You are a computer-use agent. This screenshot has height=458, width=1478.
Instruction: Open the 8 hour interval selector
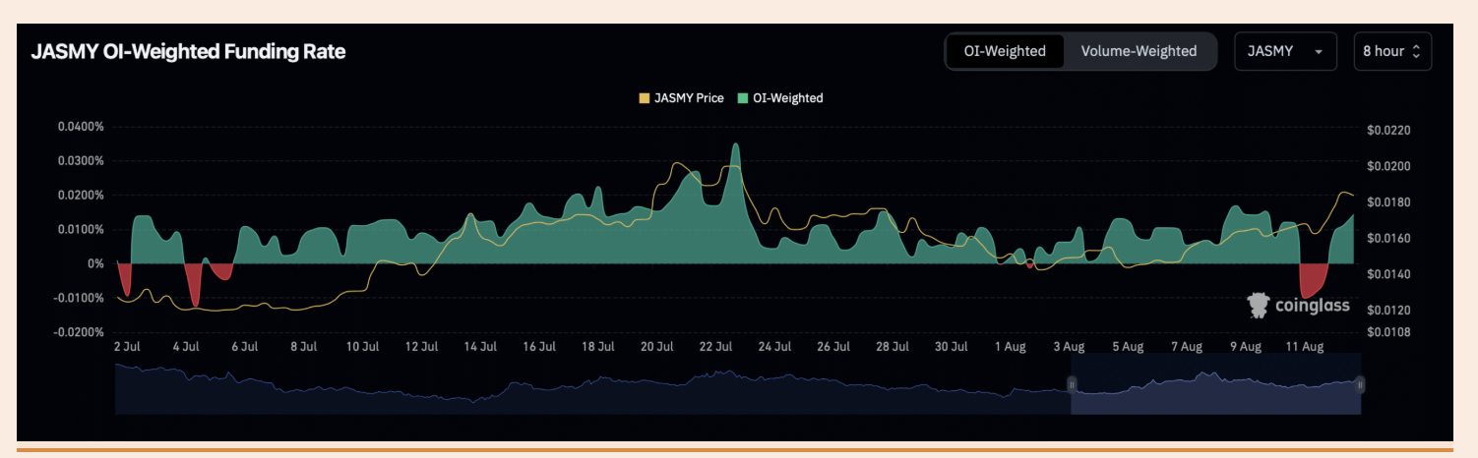[x=1392, y=51]
